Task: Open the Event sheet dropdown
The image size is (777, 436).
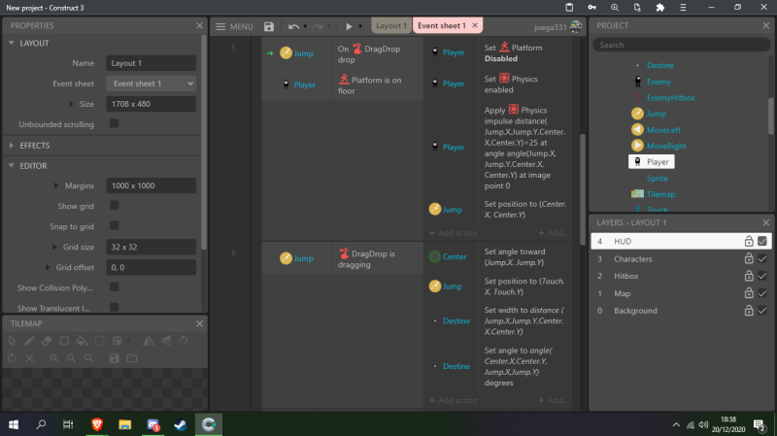Action: [152, 84]
